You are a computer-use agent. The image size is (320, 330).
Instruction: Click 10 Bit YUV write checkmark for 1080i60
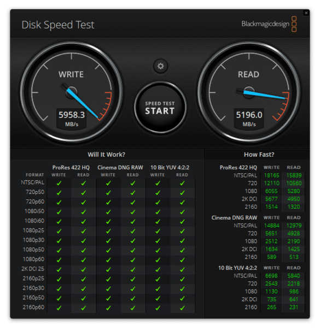click(x=158, y=221)
